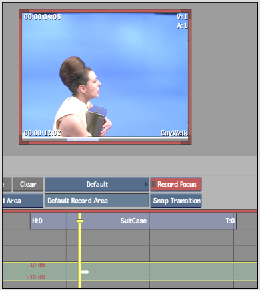Toggle Snap Transition

[x=176, y=201]
